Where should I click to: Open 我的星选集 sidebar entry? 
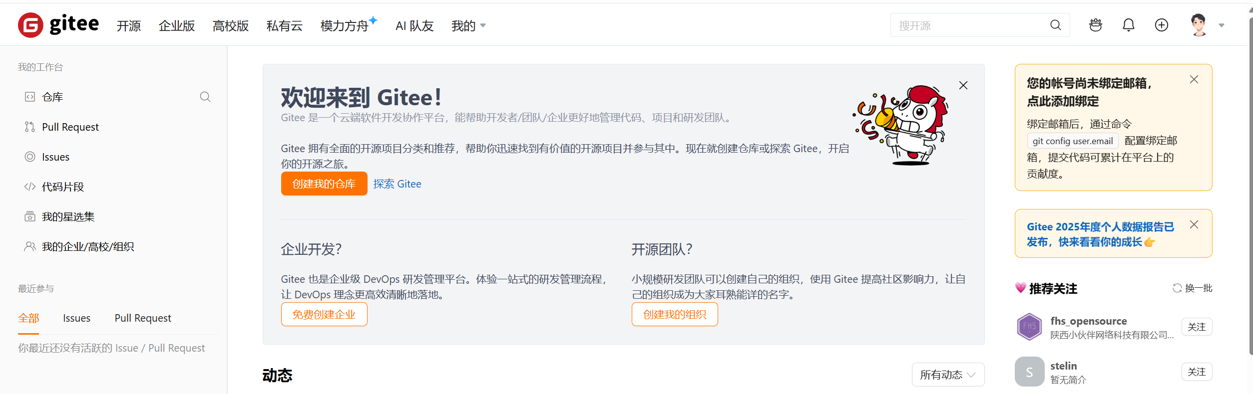tap(68, 216)
